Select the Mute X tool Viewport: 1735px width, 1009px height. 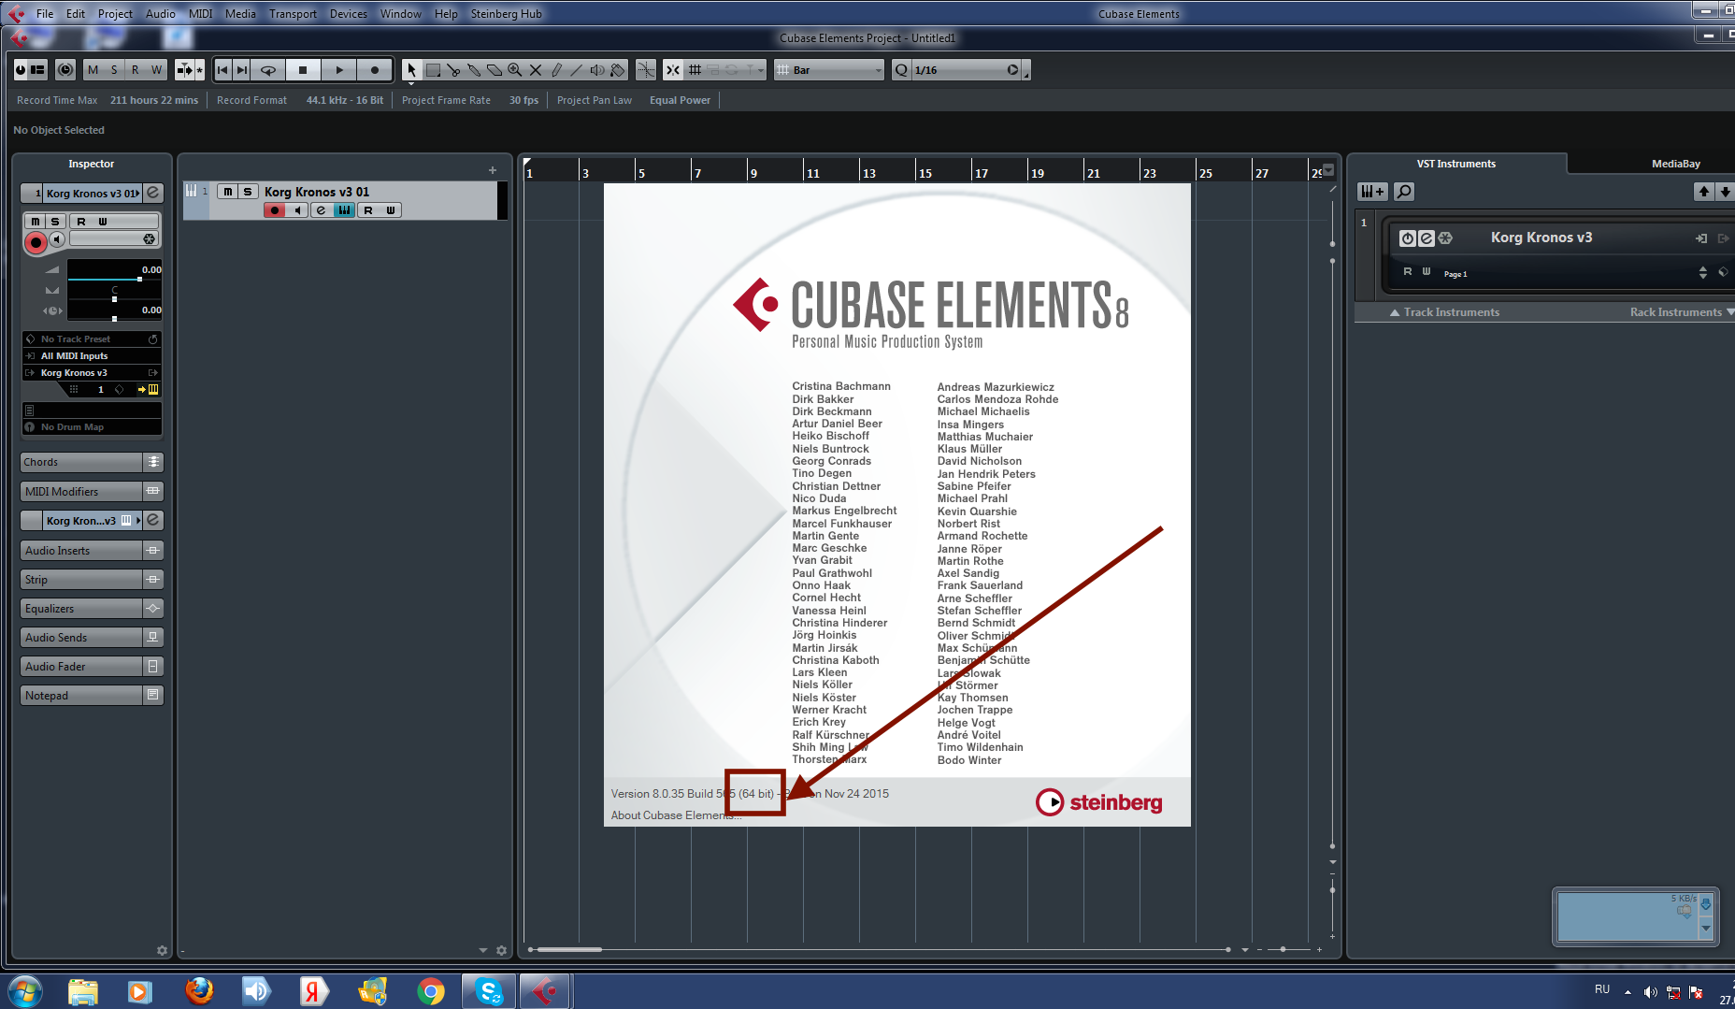[536, 70]
